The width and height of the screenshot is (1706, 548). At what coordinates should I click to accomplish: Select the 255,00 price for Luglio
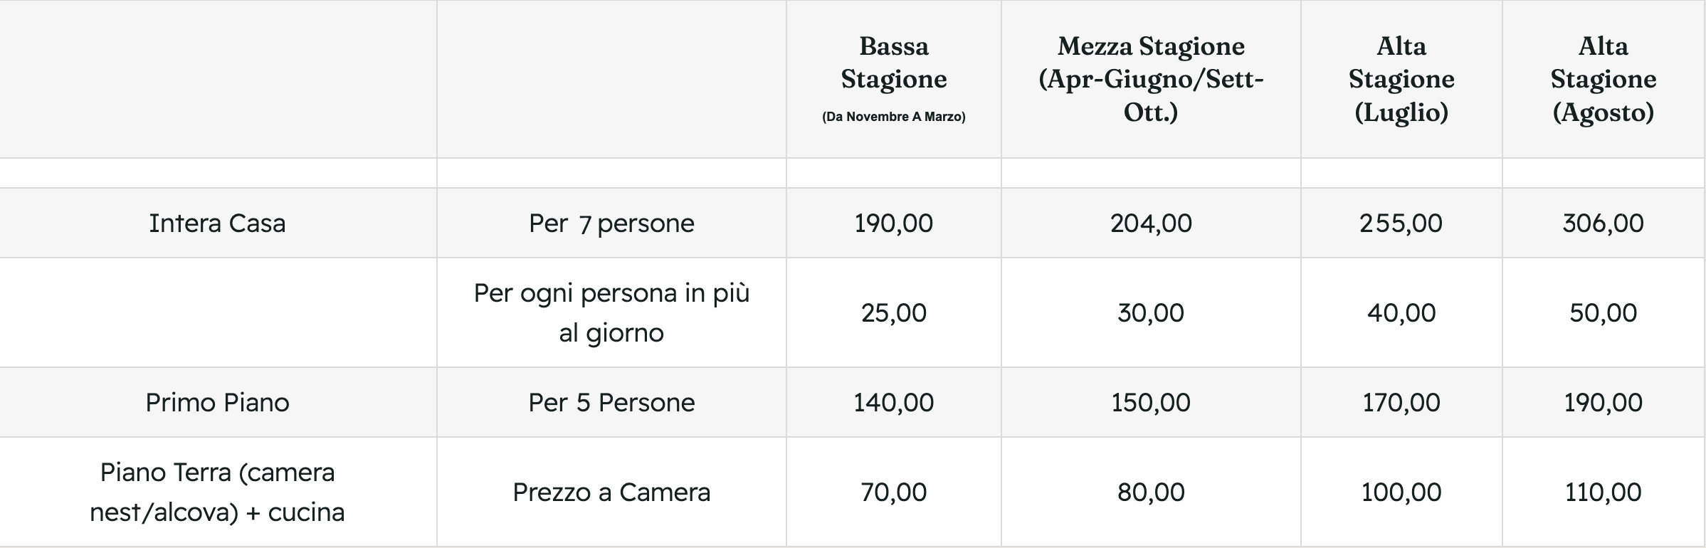click(1401, 223)
